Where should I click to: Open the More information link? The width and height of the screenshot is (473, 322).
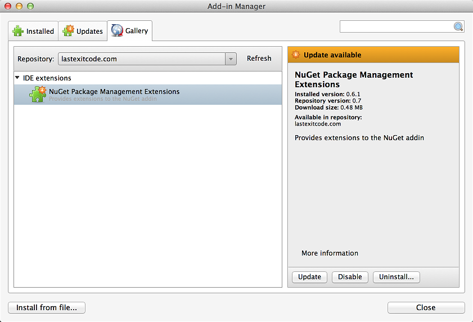coord(330,253)
